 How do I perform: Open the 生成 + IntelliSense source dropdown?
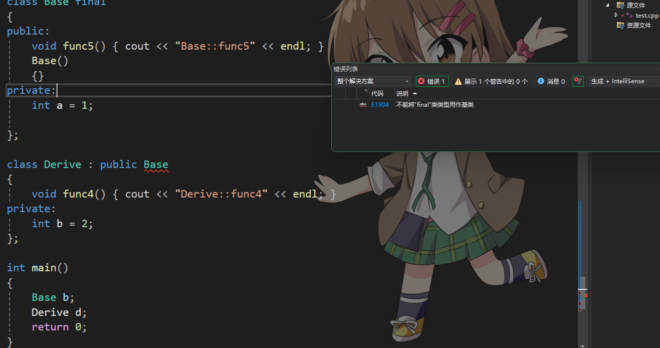click(x=624, y=81)
